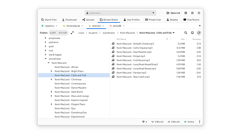Image resolution: width=241 pixels, height=136 pixels.
Task: Expand the Kevin MacLeod - Dark World folder
Action: [52, 92]
